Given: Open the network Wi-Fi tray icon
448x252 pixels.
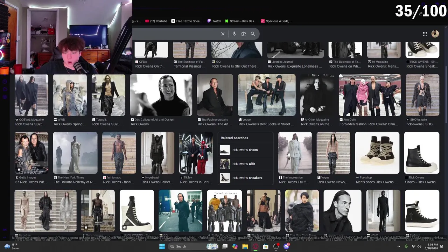Looking at the screenshot, I should (414, 246).
